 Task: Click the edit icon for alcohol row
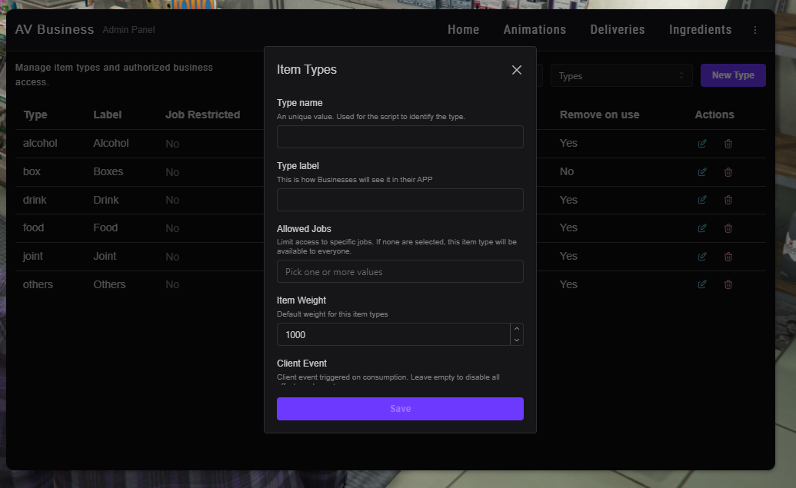coord(701,144)
